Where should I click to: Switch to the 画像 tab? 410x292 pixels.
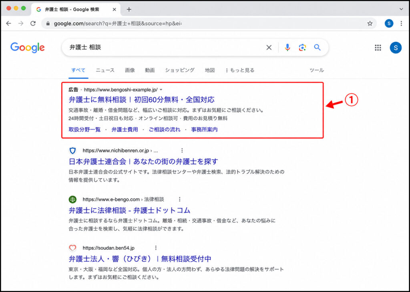(x=130, y=70)
